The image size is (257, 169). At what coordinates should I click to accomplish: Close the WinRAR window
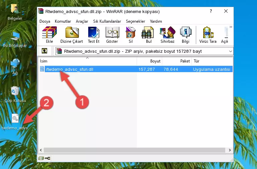pos(226,11)
